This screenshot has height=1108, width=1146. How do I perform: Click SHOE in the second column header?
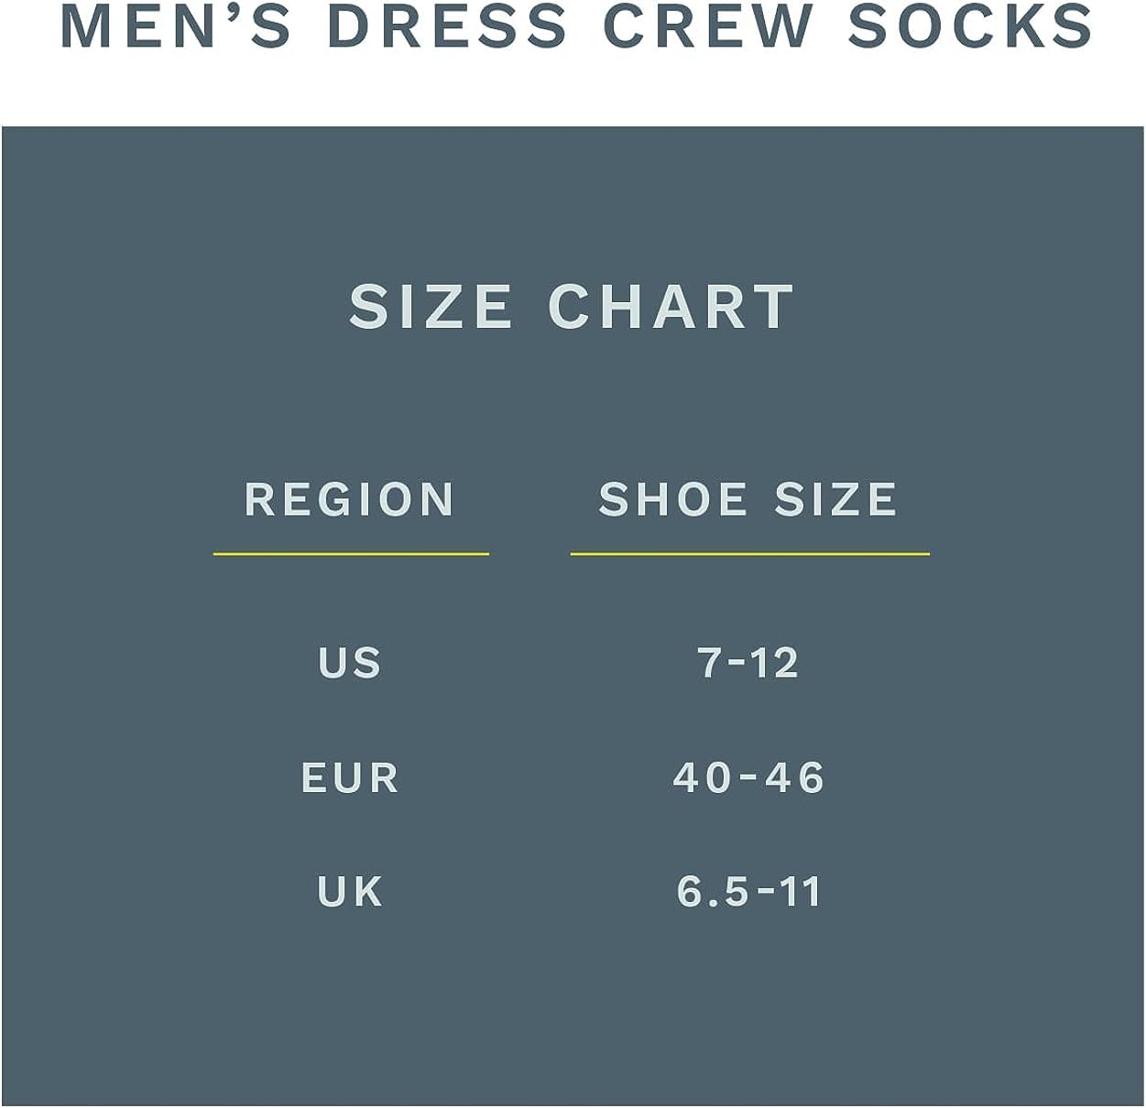coord(673,500)
